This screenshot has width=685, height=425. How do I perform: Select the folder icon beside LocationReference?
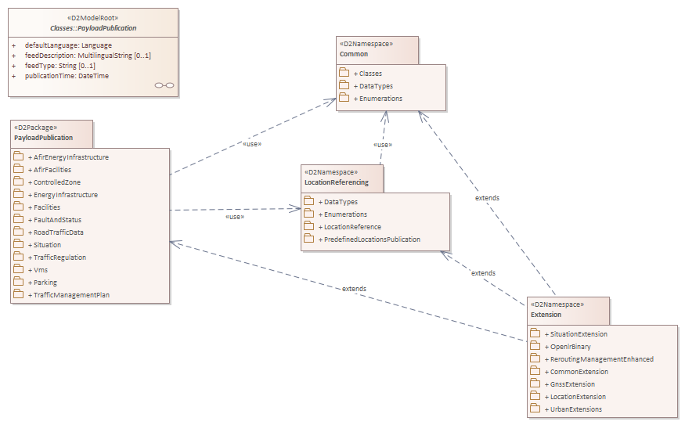(x=308, y=226)
